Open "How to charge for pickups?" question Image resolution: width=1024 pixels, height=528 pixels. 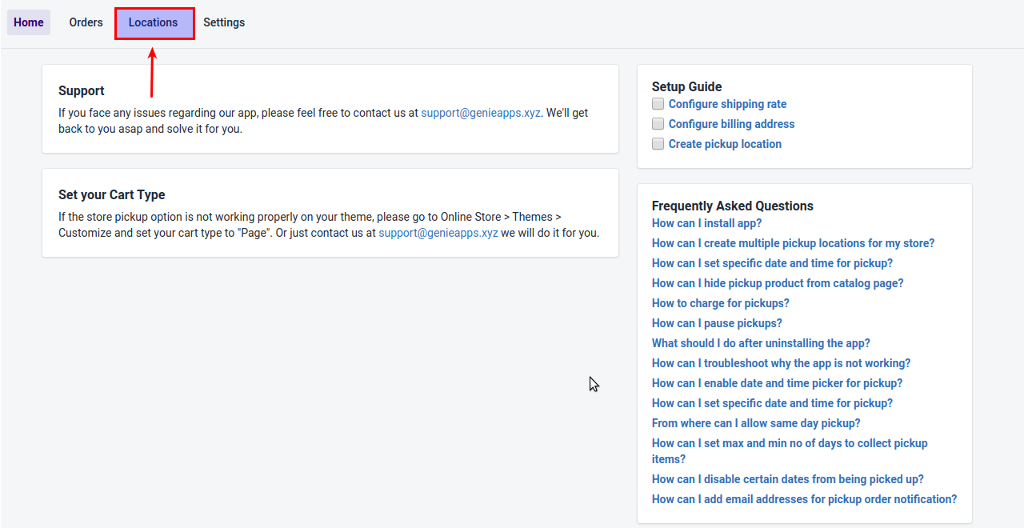click(x=720, y=303)
